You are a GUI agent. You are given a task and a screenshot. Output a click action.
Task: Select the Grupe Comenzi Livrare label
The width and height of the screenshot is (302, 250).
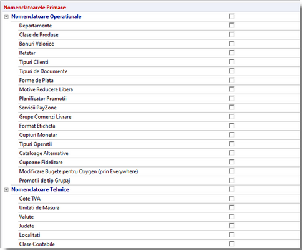pyautogui.click(x=45, y=117)
